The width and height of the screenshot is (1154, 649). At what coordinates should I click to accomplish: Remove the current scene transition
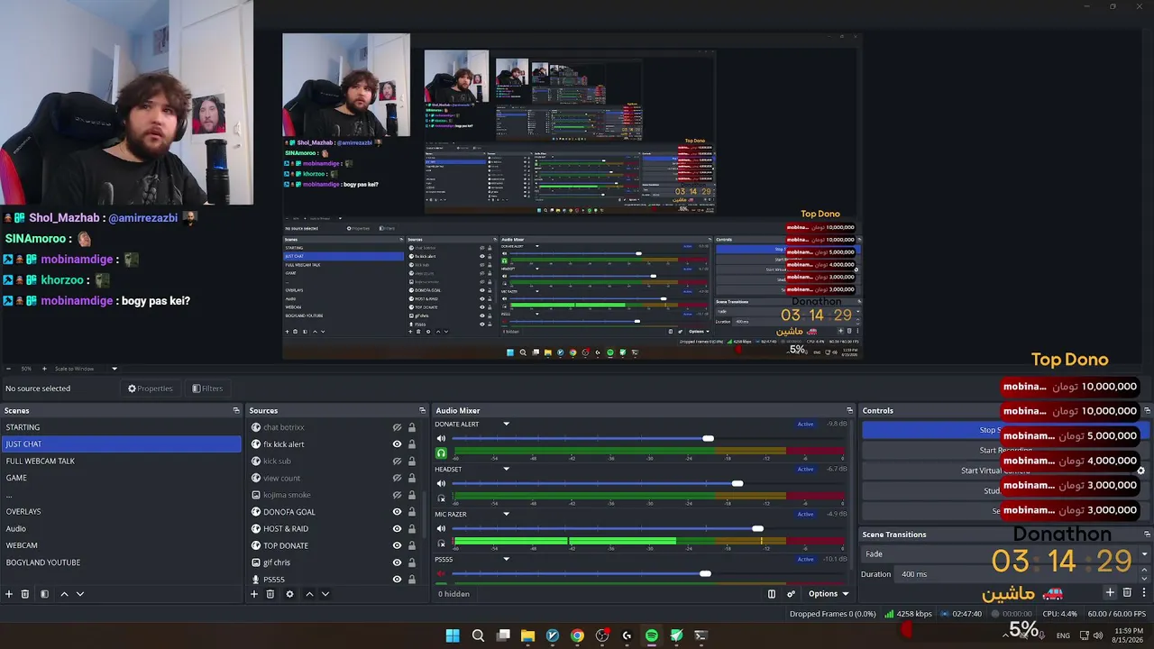[x=1127, y=592]
